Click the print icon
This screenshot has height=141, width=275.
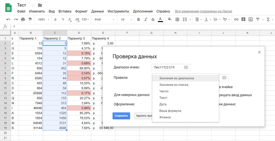[x=23, y=20]
